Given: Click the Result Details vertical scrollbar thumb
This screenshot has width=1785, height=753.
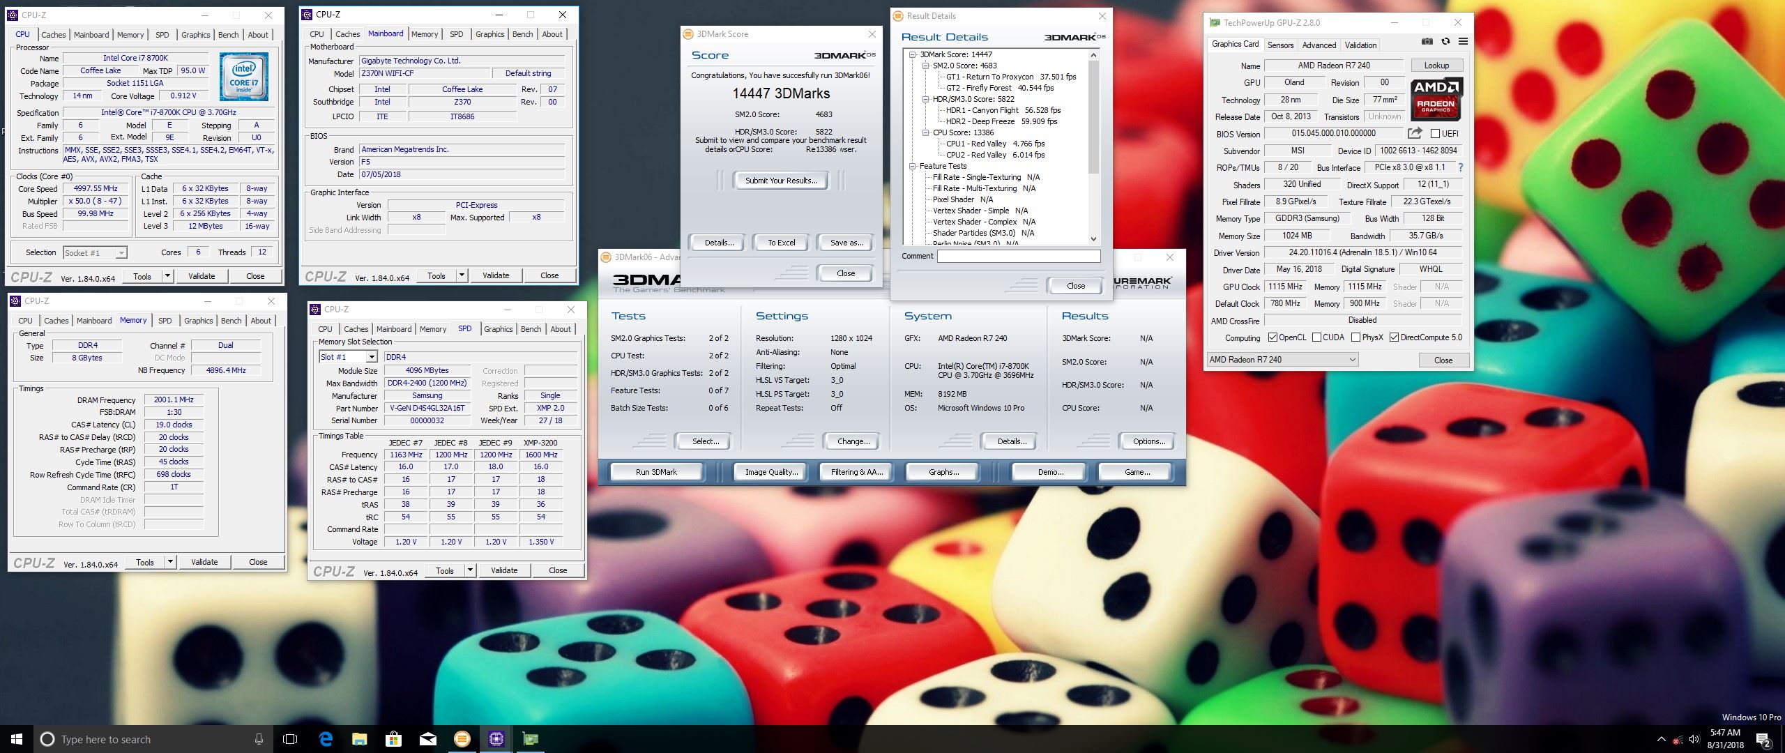Looking at the screenshot, I should [x=1093, y=117].
